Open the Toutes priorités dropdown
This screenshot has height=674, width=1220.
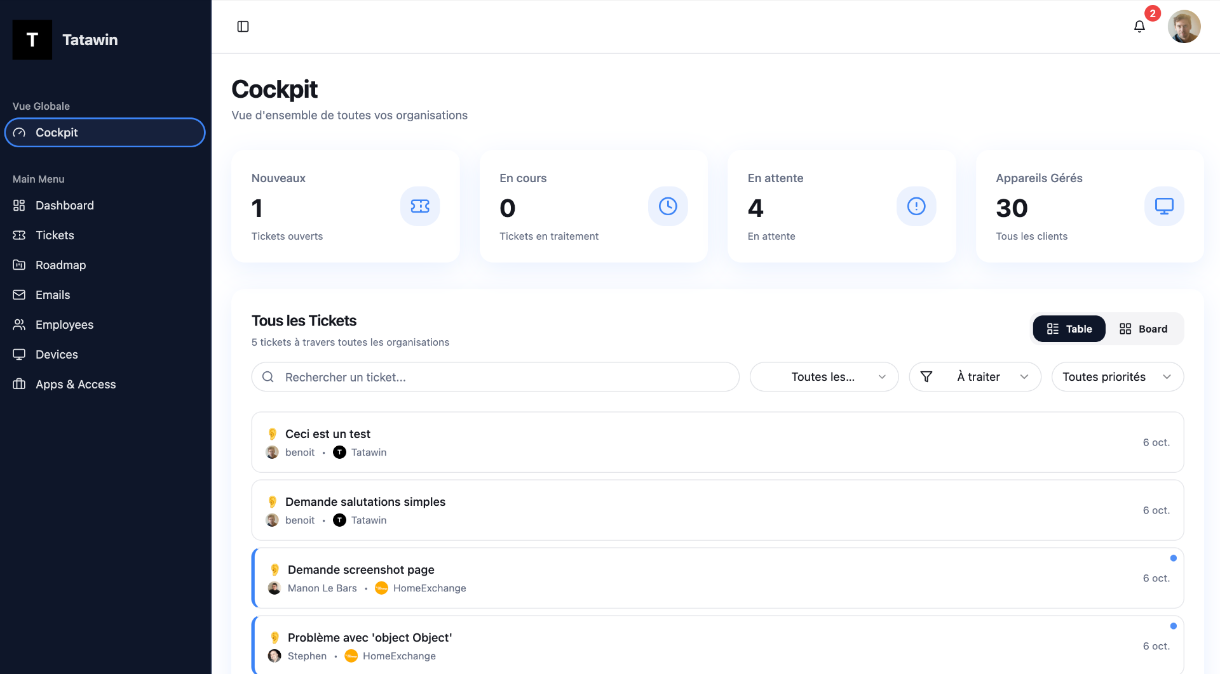pyautogui.click(x=1118, y=377)
